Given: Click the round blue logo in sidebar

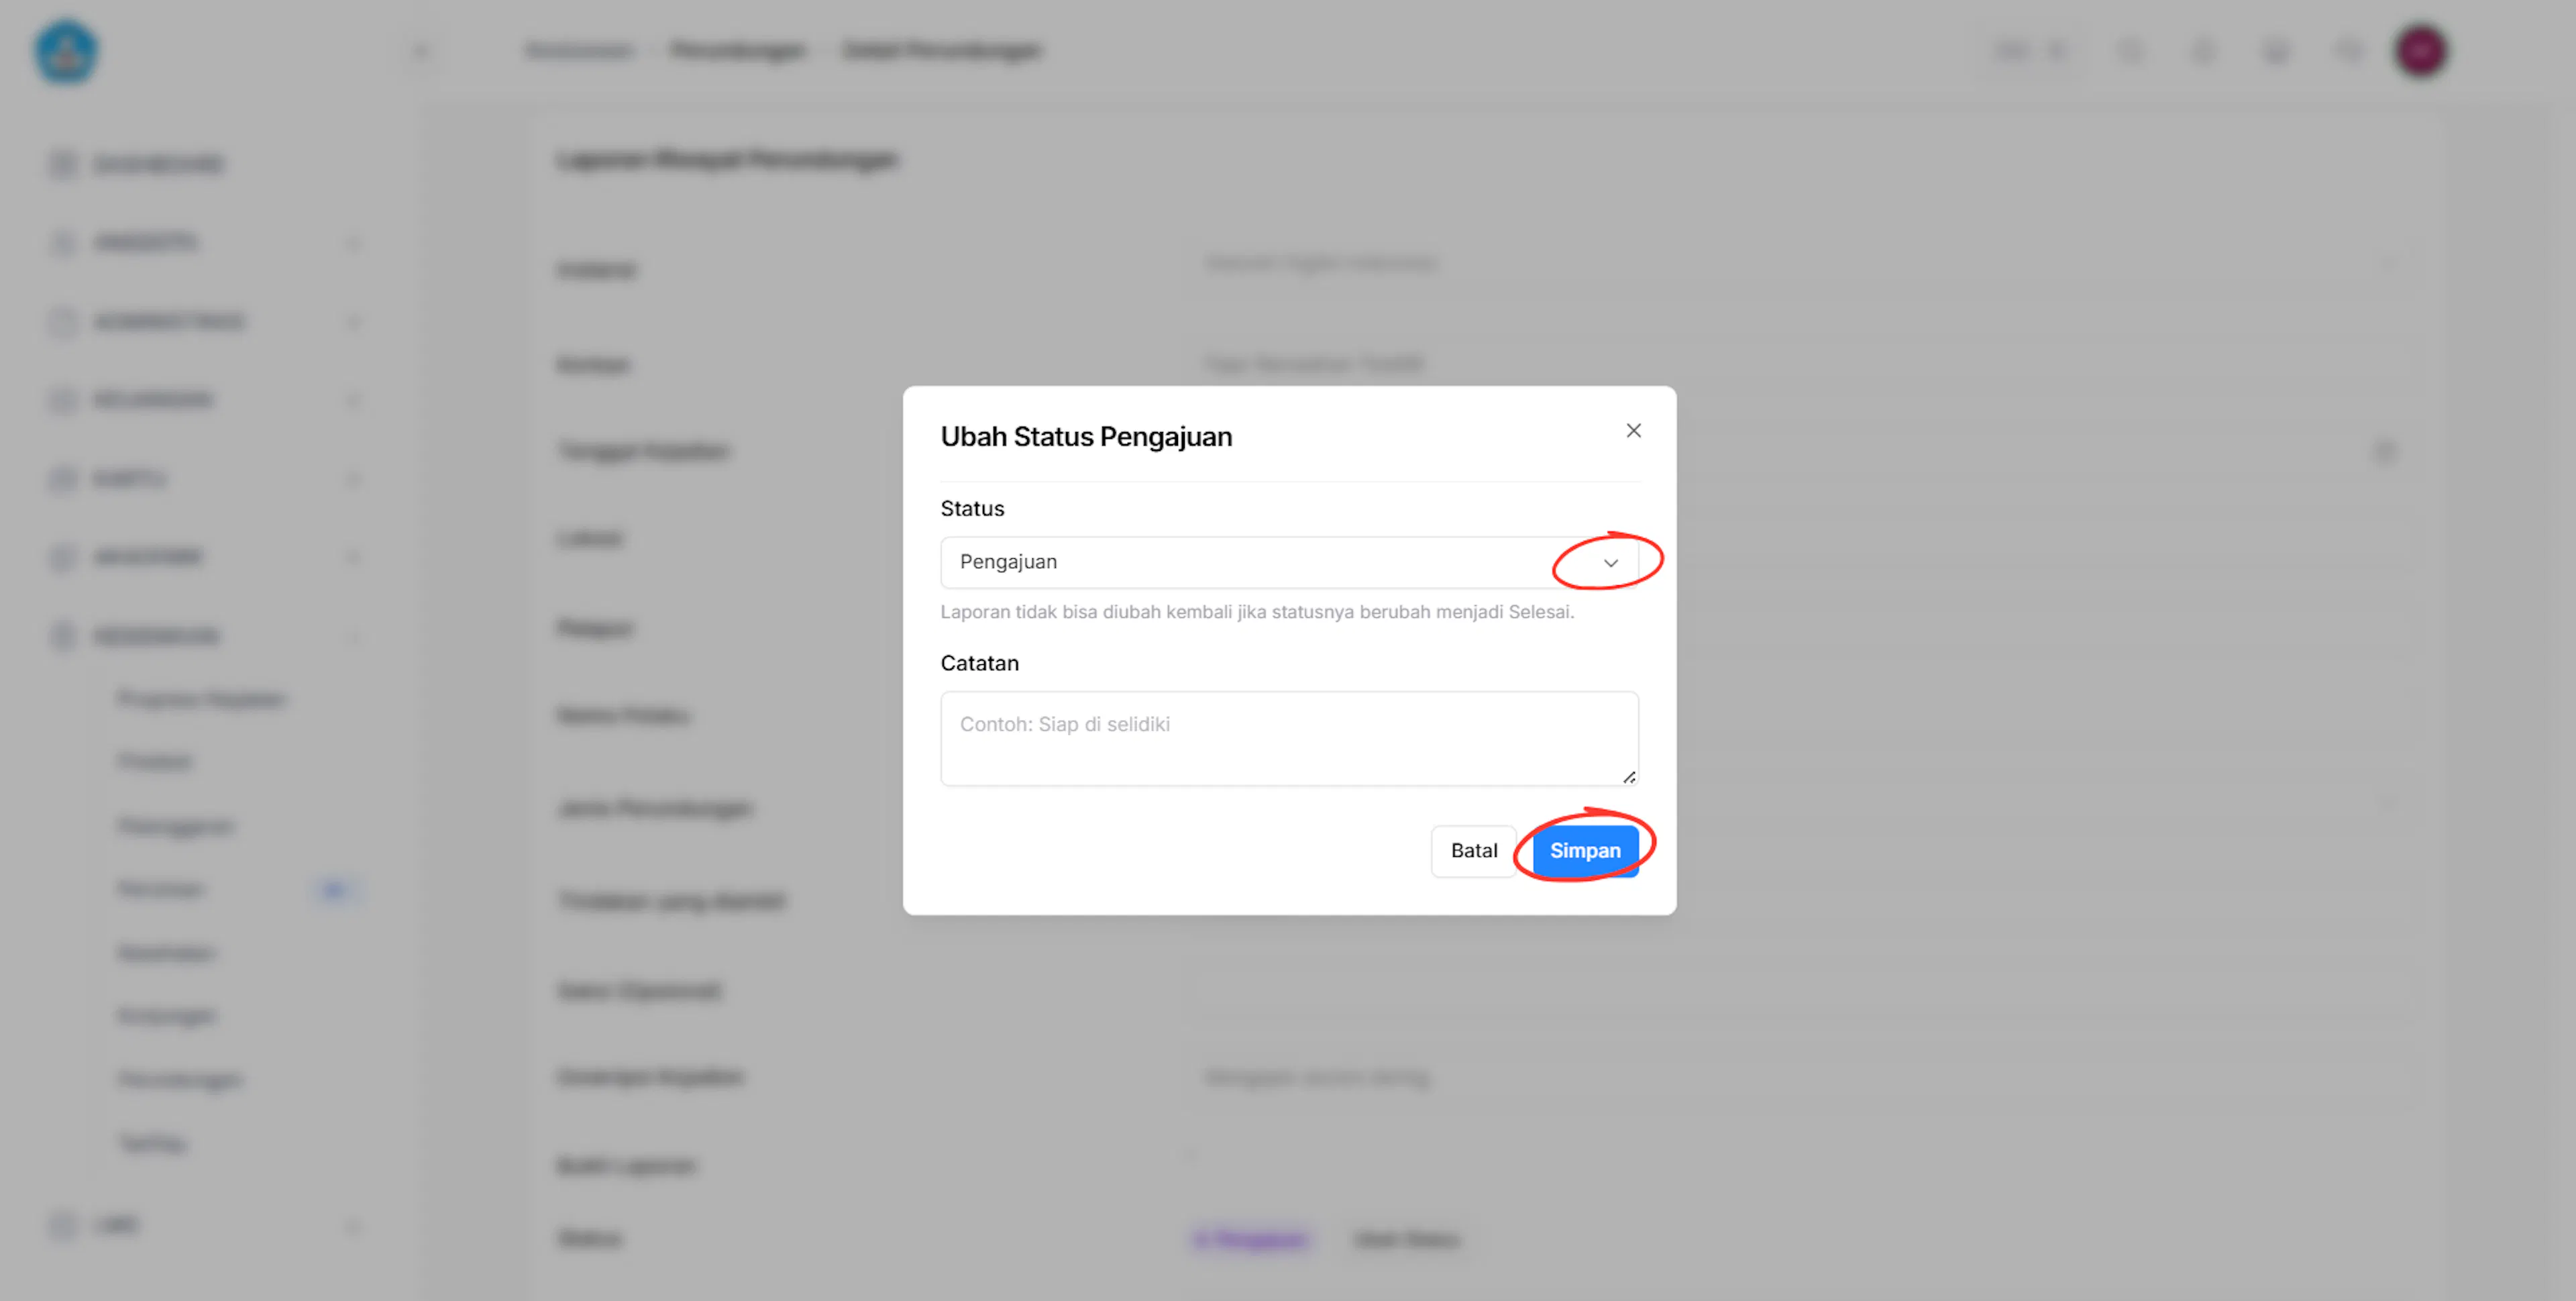Looking at the screenshot, I should 66,51.
